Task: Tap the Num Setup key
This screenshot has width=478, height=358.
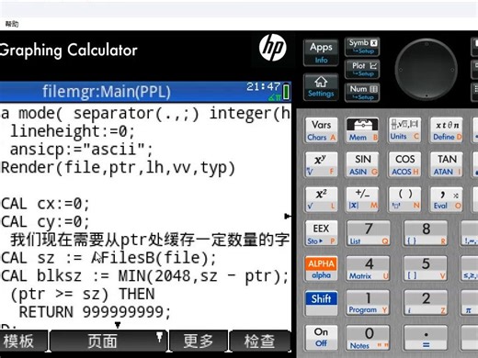Action: tap(362, 93)
